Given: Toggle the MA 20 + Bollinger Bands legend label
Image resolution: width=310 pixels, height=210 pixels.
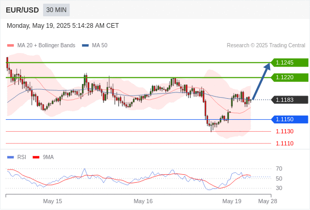Looking at the screenshot, I should click(46, 46).
